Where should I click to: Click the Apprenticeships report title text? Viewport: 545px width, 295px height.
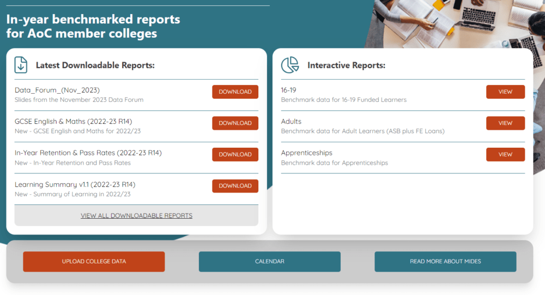click(x=306, y=153)
